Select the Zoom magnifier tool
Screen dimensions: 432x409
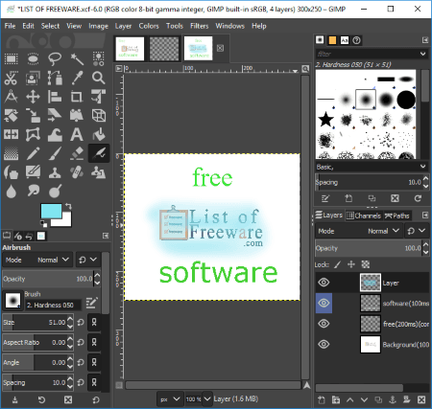(x=99, y=78)
